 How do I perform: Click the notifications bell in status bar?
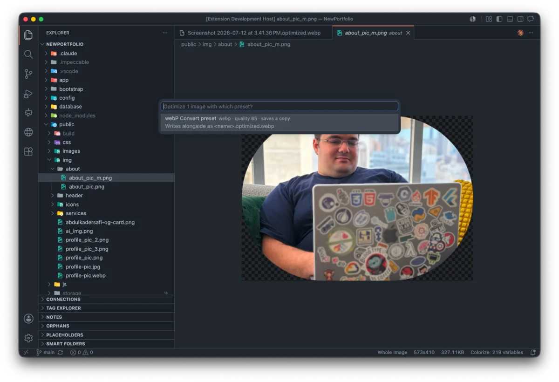pyautogui.click(x=532, y=353)
